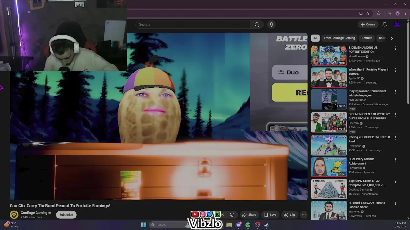Open Discord from taskbar
This screenshot has height=230, width=410.
point(238,225)
